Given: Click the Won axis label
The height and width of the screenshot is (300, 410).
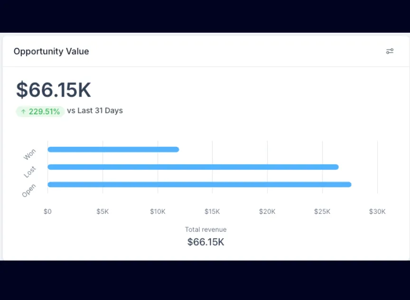Looking at the screenshot, I should 29,155.
